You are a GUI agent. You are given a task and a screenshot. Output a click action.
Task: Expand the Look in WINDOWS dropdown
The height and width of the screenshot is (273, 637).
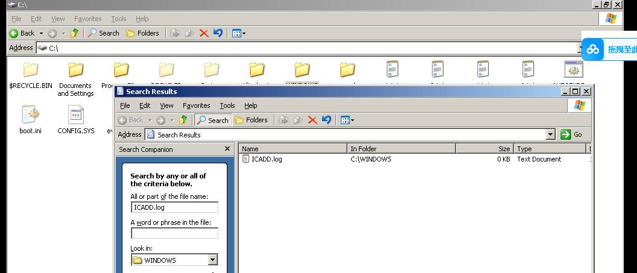[213, 260]
